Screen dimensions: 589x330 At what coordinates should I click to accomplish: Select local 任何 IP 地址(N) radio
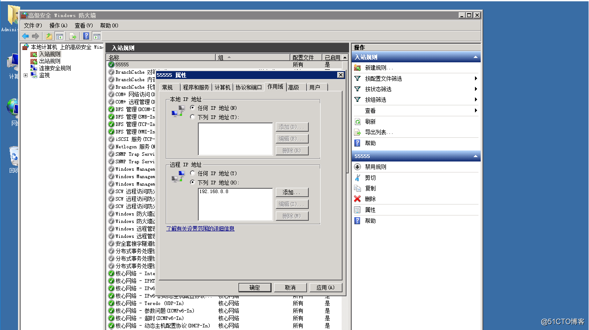coord(193,108)
